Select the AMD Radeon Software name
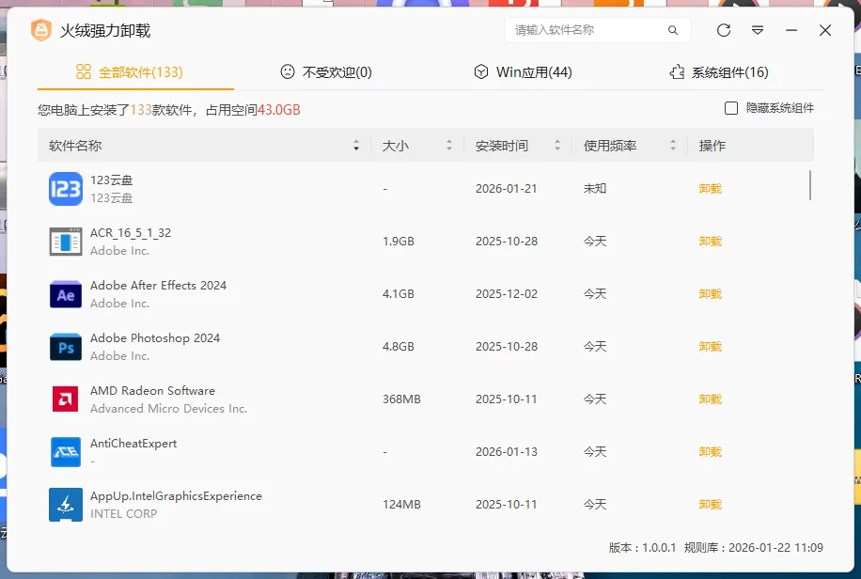 point(152,391)
